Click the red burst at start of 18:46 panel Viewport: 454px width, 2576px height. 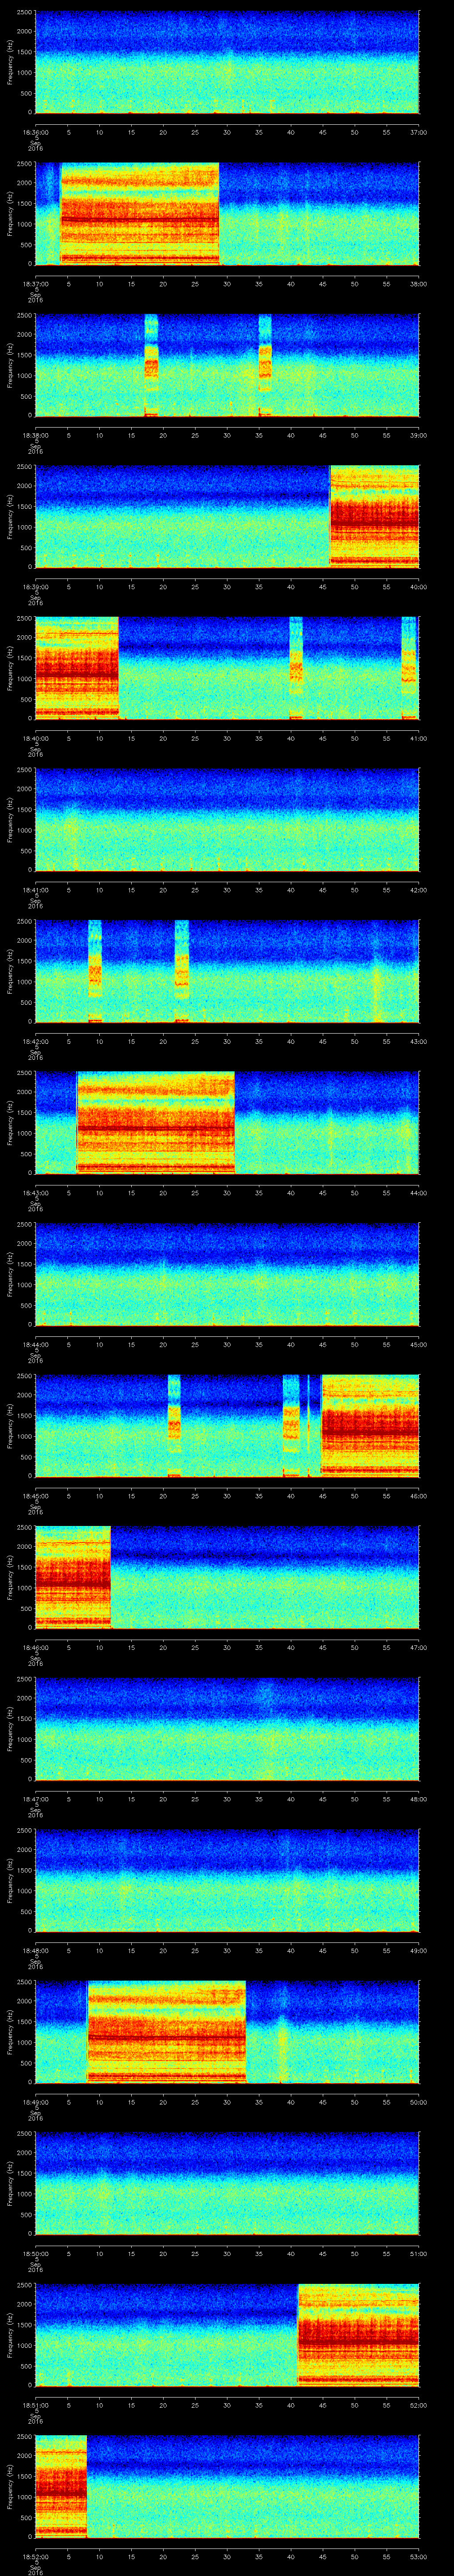pyautogui.click(x=72, y=1576)
